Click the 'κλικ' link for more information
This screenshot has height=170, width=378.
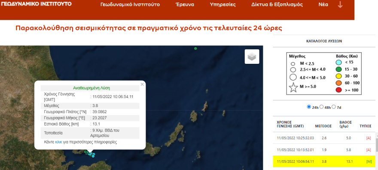58,142
